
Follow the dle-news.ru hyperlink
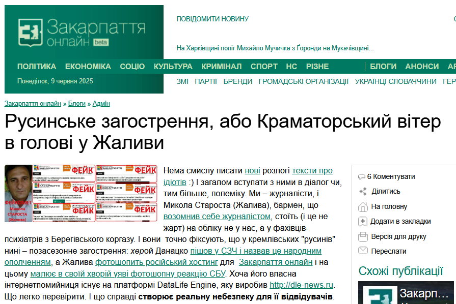click(302, 285)
